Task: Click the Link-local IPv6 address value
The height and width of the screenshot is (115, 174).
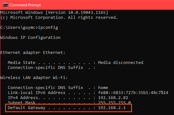Action: pos(133,93)
